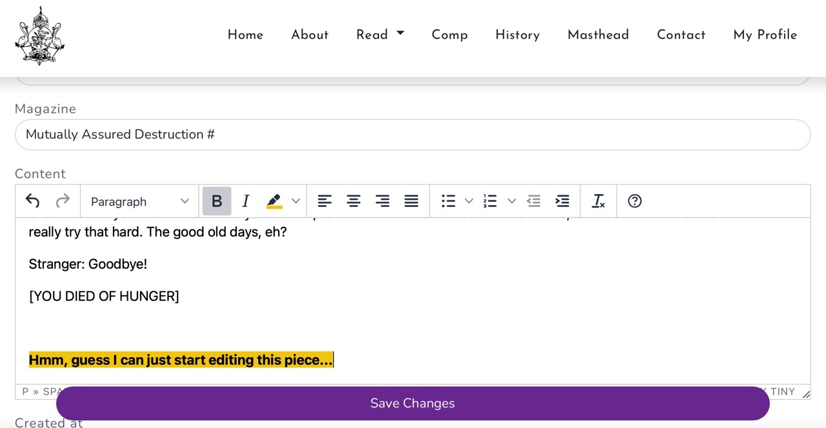The height and width of the screenshot is (428, 826).
Task: Toggle italic formatting button
Action: coord(245,201)
